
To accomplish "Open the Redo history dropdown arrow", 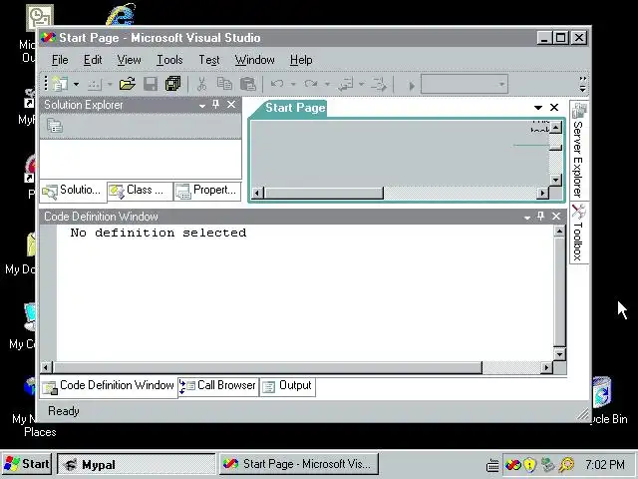I will coord(327,84).
